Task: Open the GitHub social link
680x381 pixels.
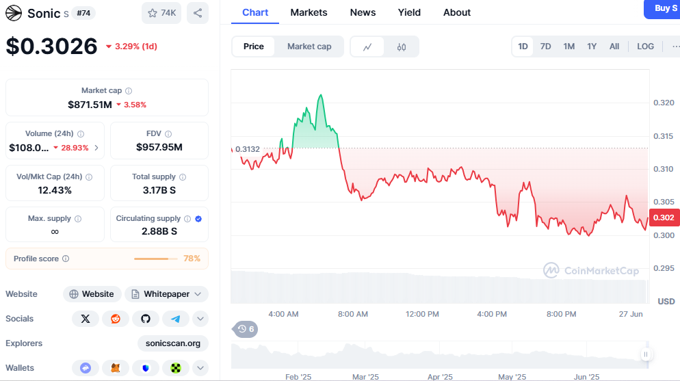Action: pos(146,319)
